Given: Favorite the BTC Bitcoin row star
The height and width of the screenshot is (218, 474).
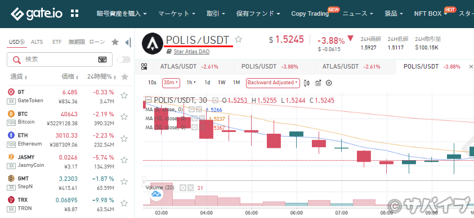Looking at the screenshot, I should [x=124, y=117].
